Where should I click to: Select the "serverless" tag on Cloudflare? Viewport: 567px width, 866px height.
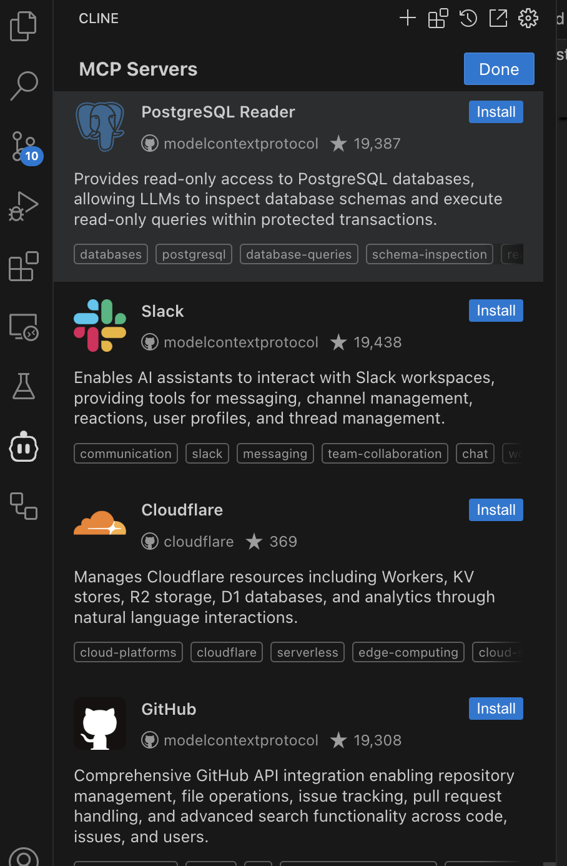pyautogui.click(x=307, y=652)
